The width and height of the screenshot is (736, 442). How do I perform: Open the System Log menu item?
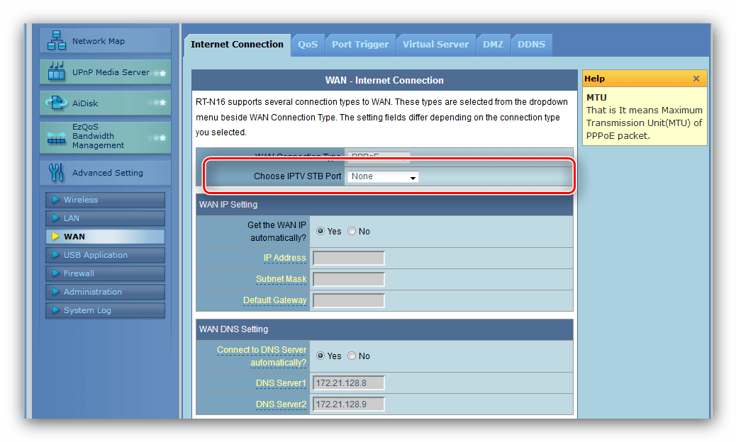(87, 310)
